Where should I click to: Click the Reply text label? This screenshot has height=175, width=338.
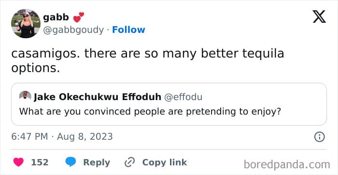(97, 162)
